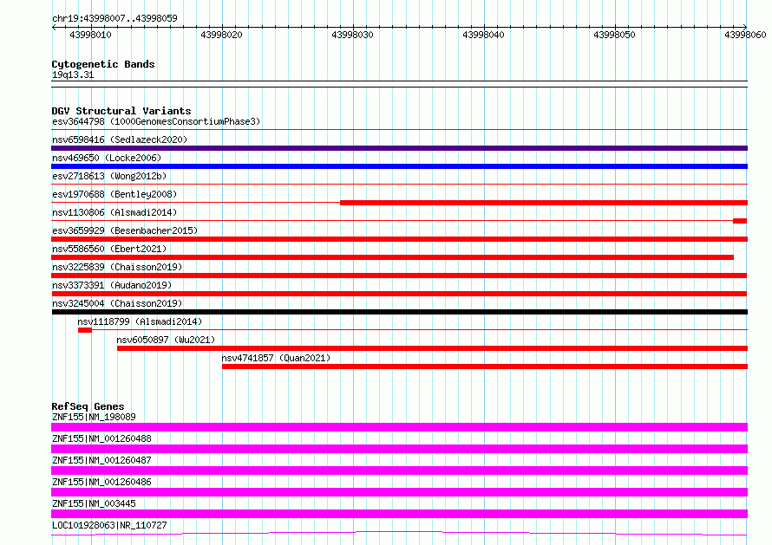The image size is (772, 545).
Task: Open variant nsv5586560 (Ebert2021) label
Action: [109, 249]
